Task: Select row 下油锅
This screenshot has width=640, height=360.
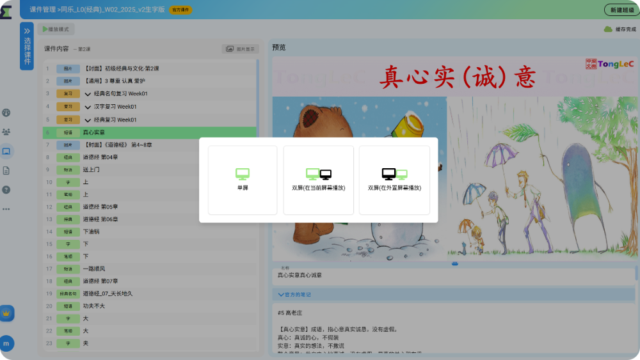Action: (149, 231)
